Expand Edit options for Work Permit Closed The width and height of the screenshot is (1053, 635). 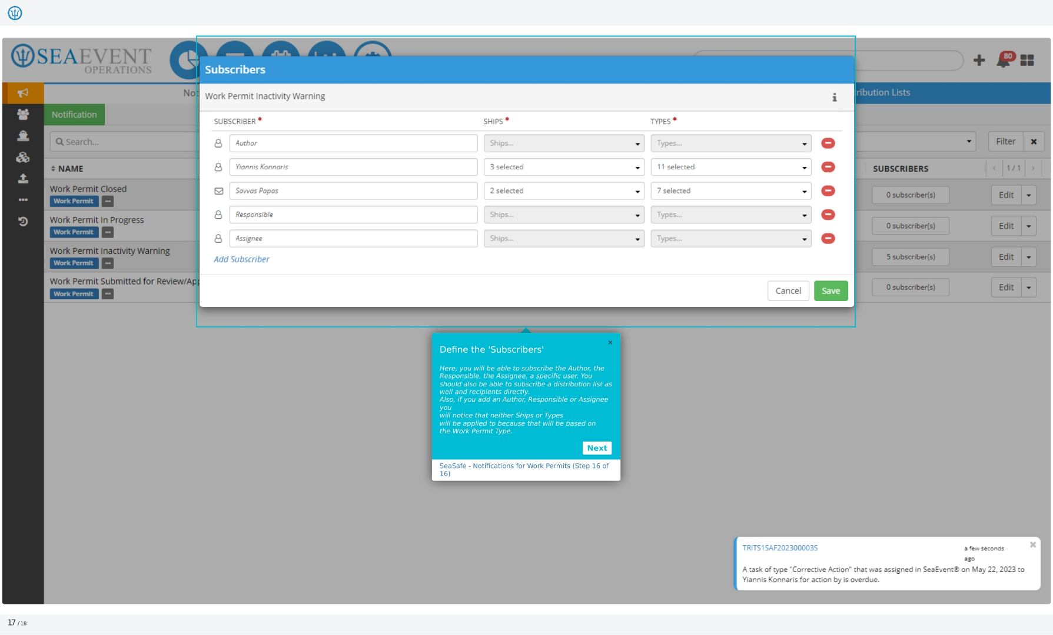tap(1028, 195)
